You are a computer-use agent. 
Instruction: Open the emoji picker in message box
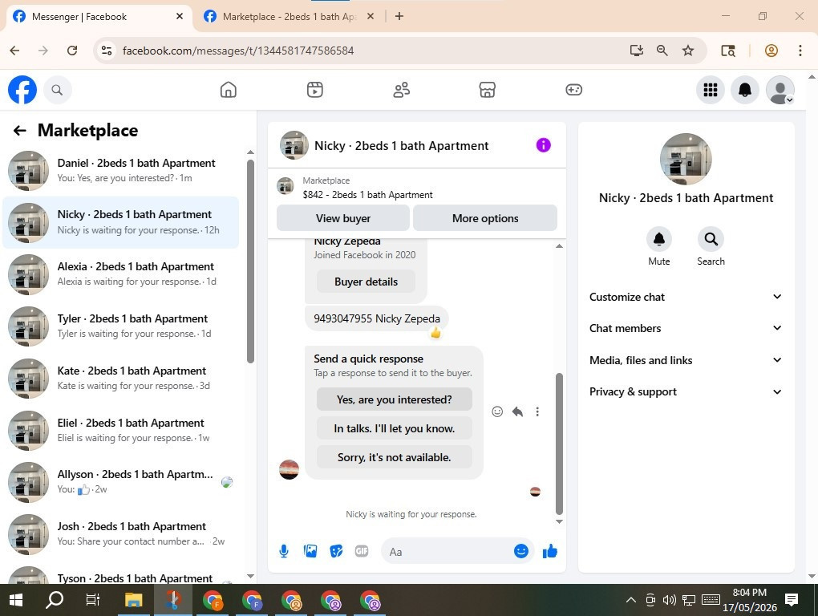[x=520, y=551]
